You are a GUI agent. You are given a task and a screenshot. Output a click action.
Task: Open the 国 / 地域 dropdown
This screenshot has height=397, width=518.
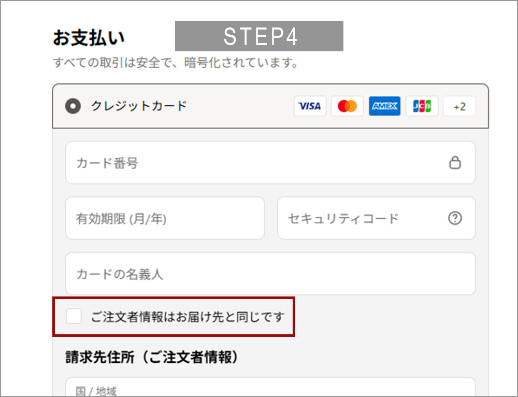270,387
